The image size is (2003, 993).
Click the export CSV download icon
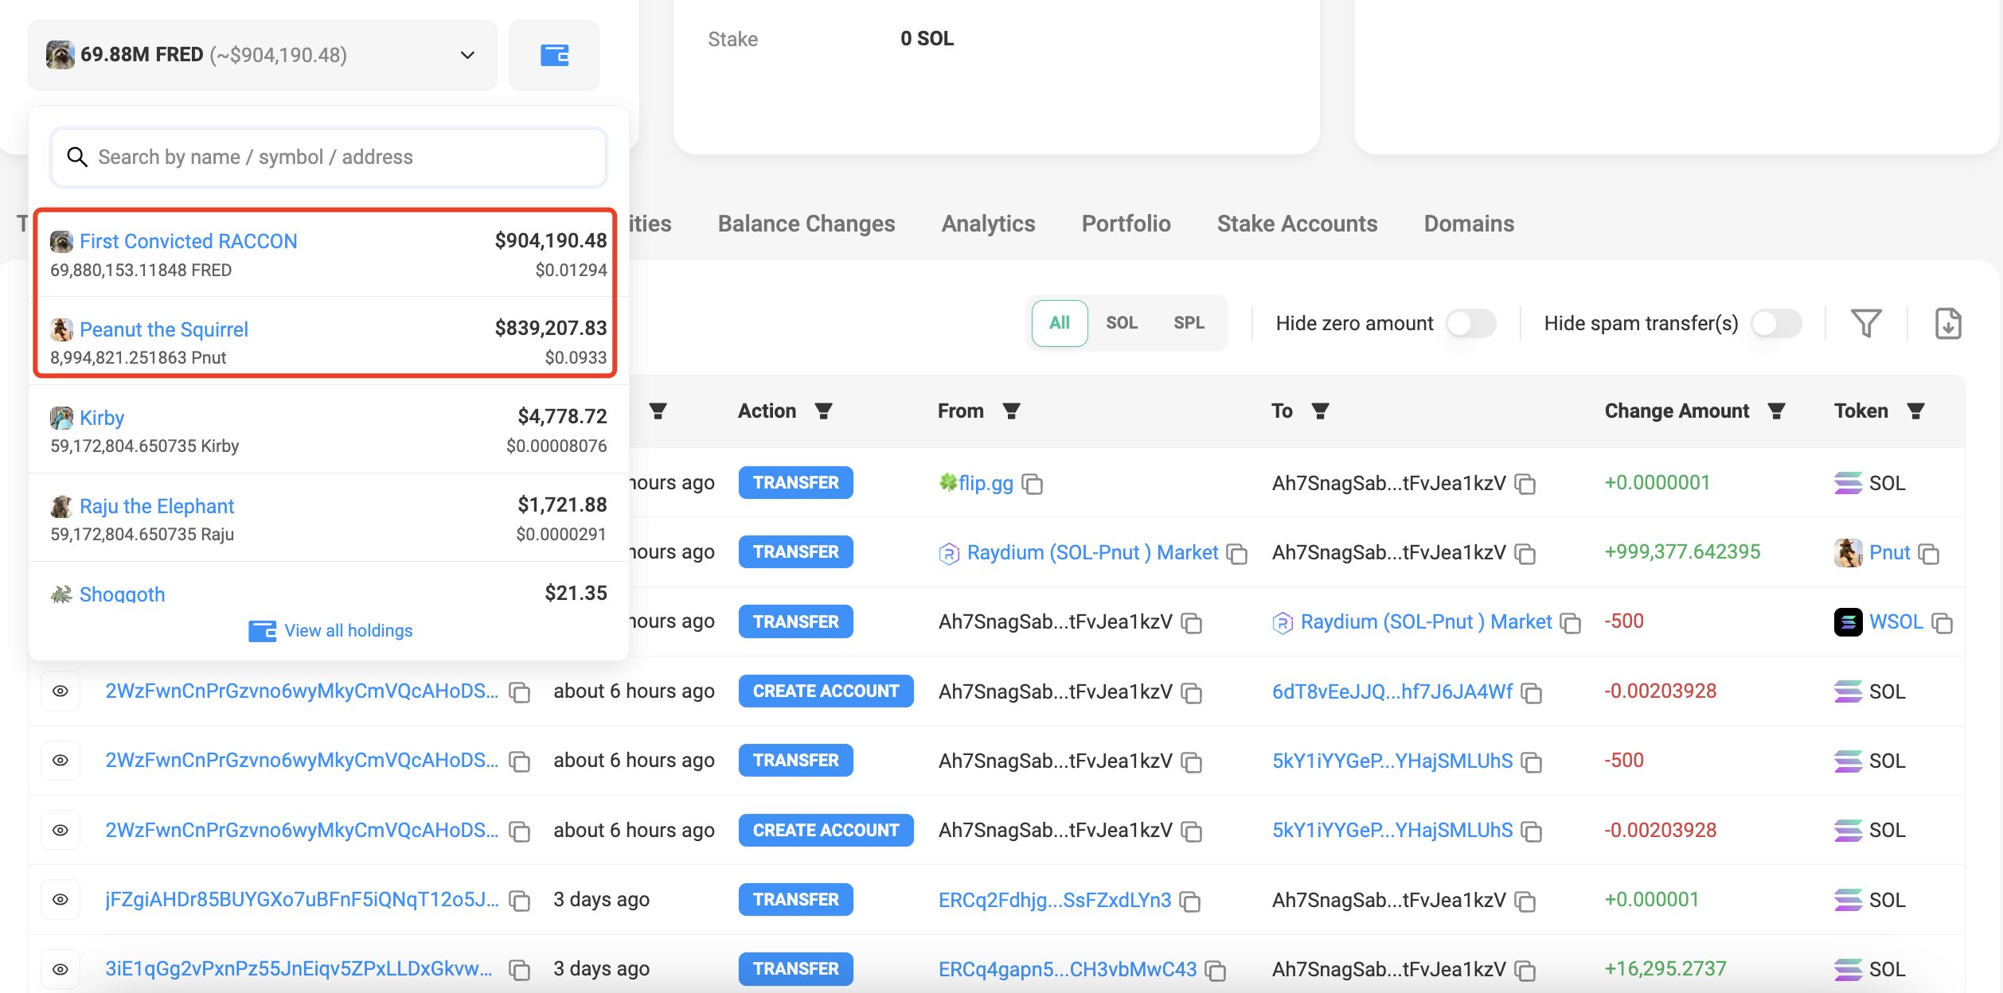[x=1947, y=323]
